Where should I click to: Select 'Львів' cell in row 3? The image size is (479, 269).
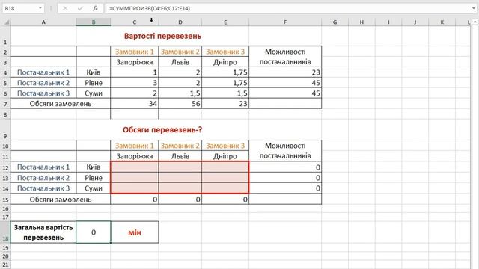[x=180, y=62]
